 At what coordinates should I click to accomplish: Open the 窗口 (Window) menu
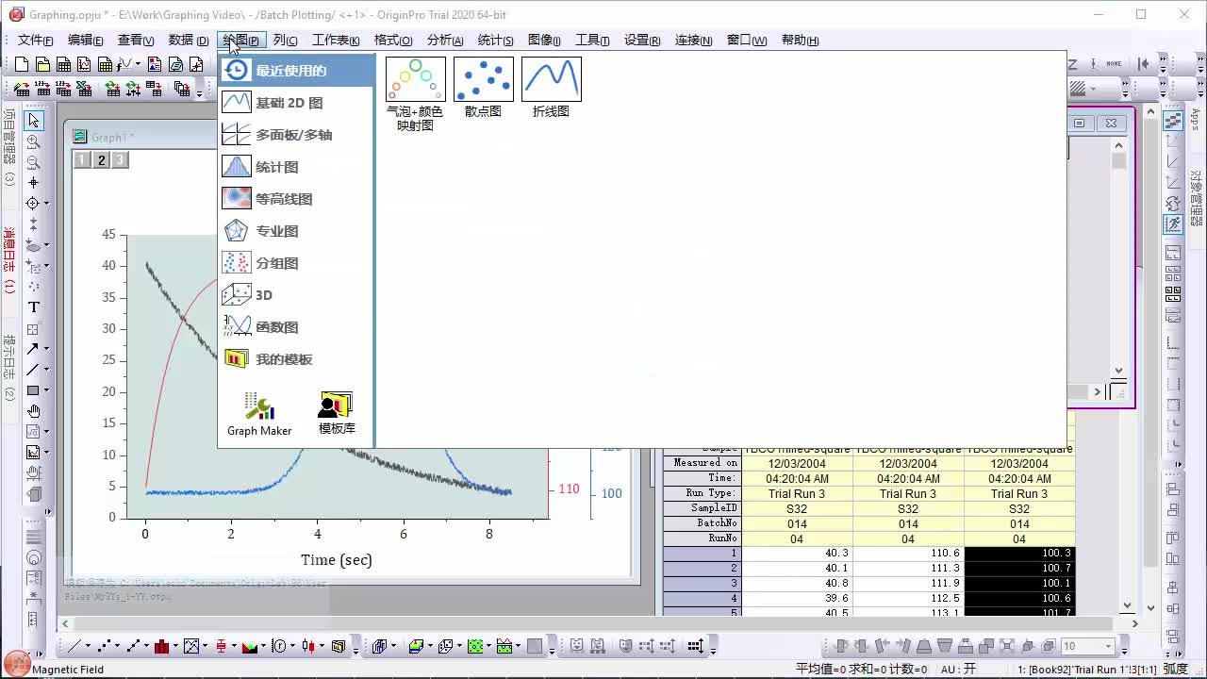coord(746,40)
